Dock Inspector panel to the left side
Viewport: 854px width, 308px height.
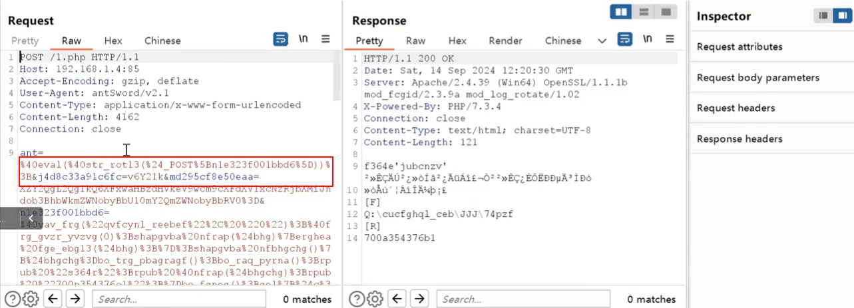(x=823, y=16)
